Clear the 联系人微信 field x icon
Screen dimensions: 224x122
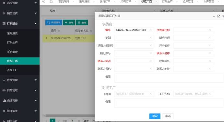coord(150,68)
